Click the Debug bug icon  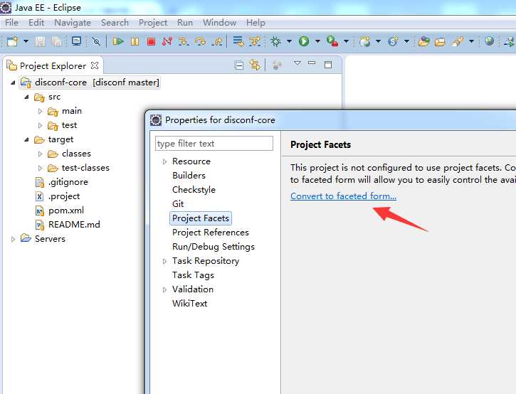275,41
